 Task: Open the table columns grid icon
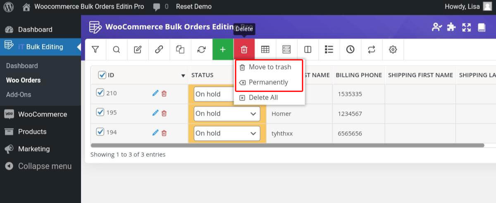(265, 49)
